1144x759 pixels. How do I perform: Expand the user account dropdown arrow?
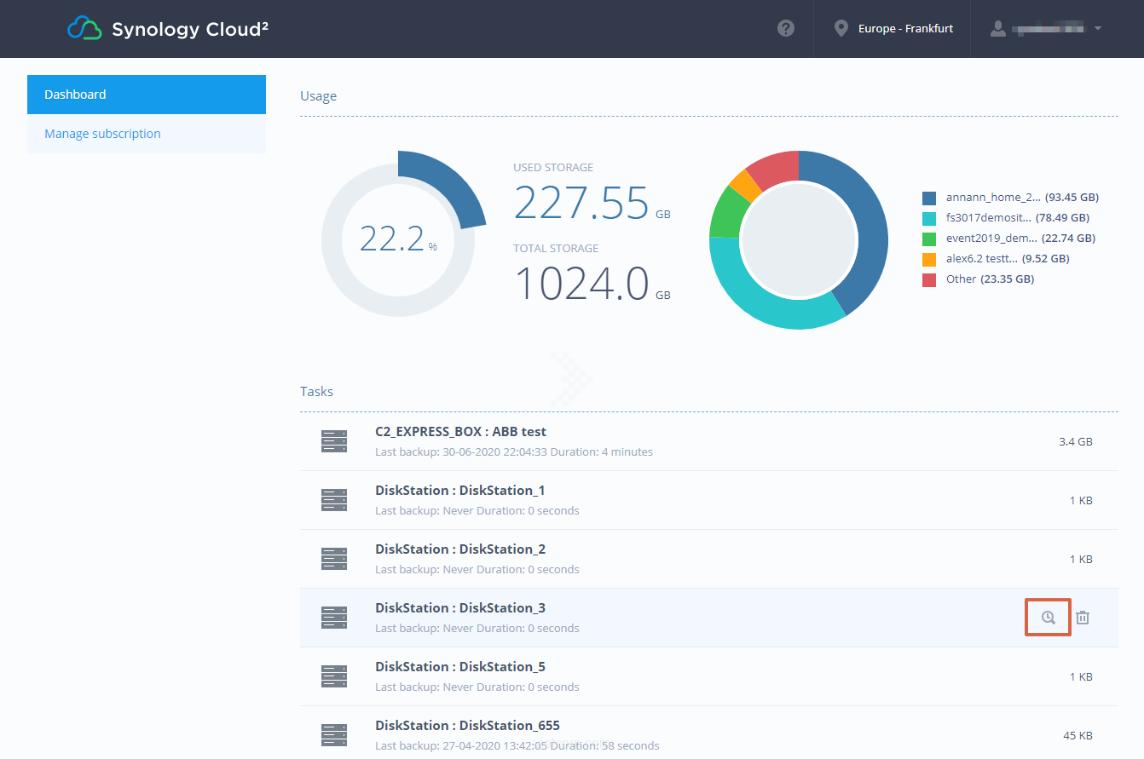pos(1098,29)
